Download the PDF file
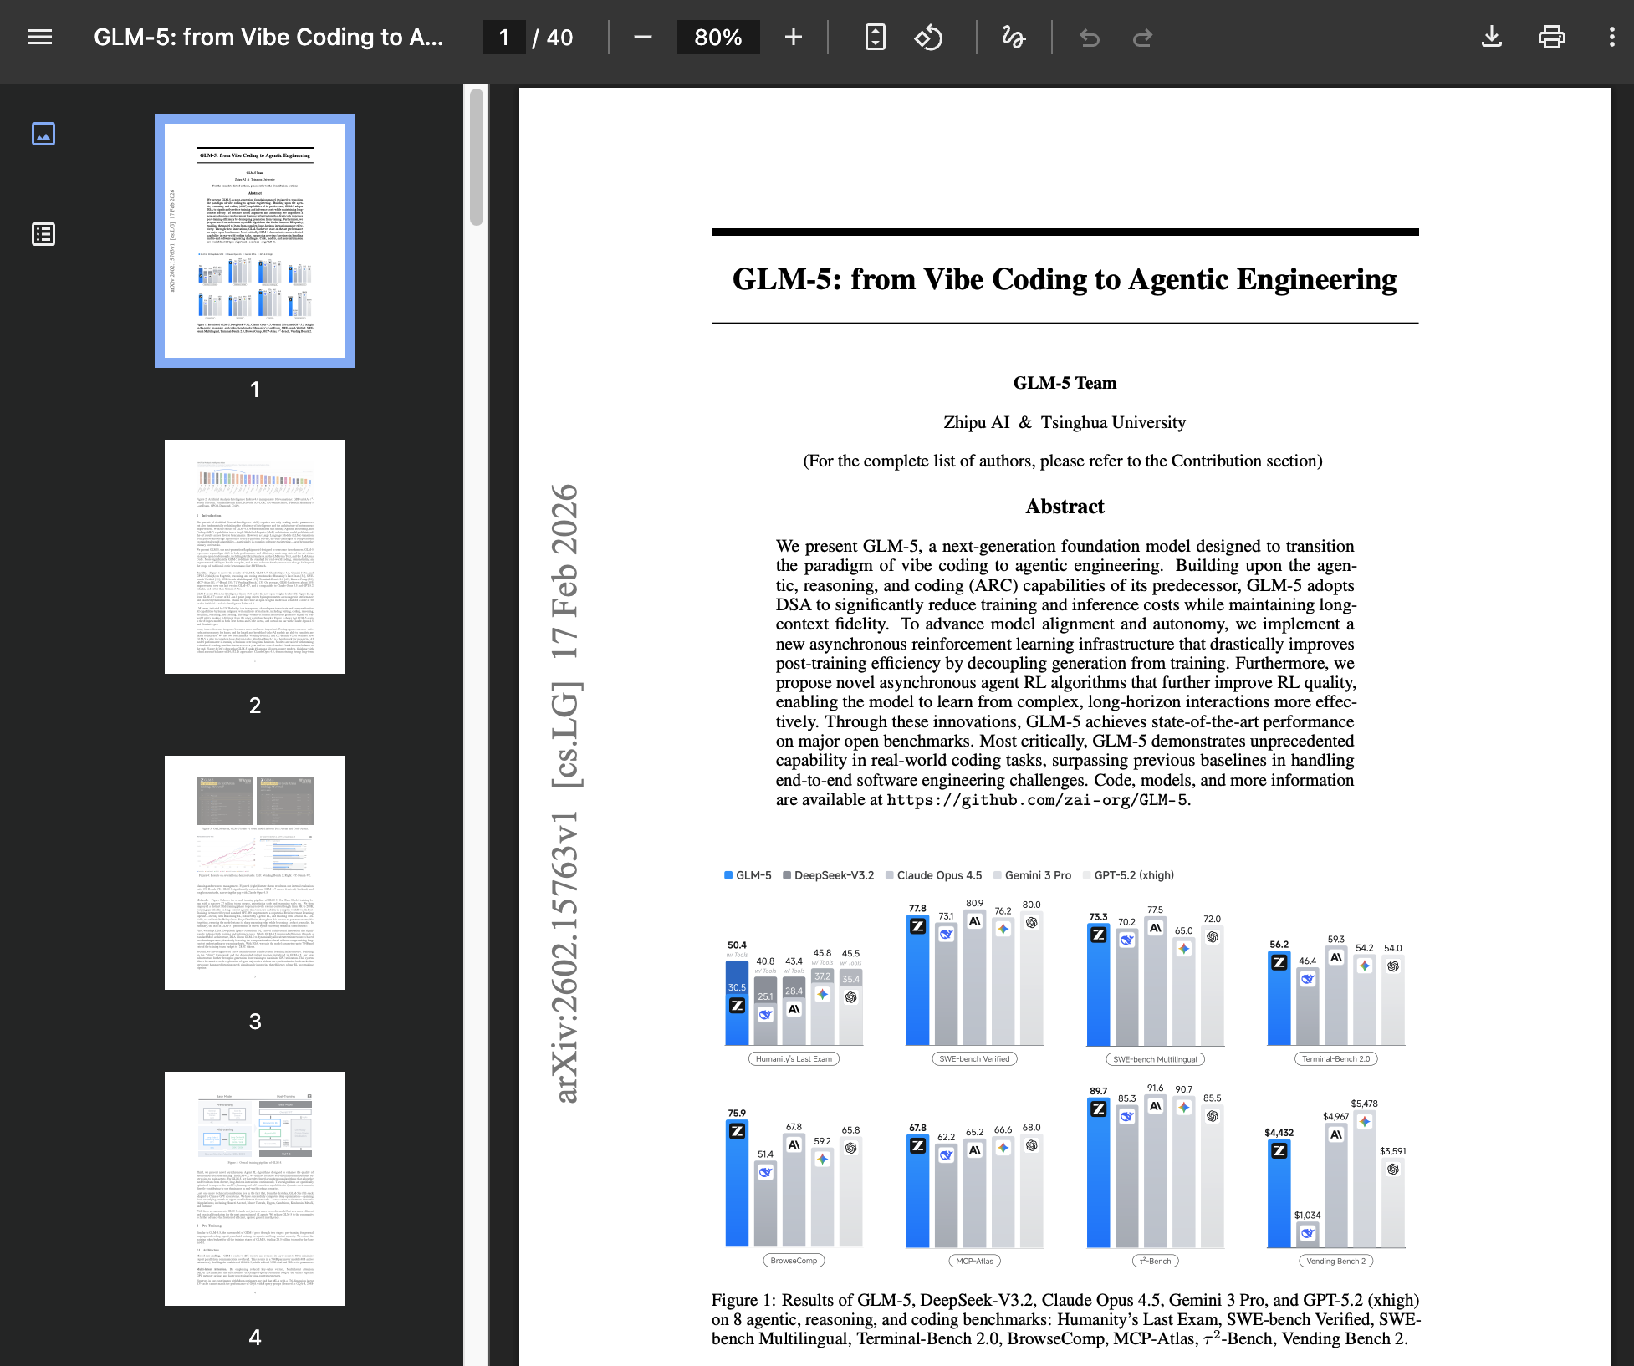This screenshot has height=1366, width=1634. 1491,37
